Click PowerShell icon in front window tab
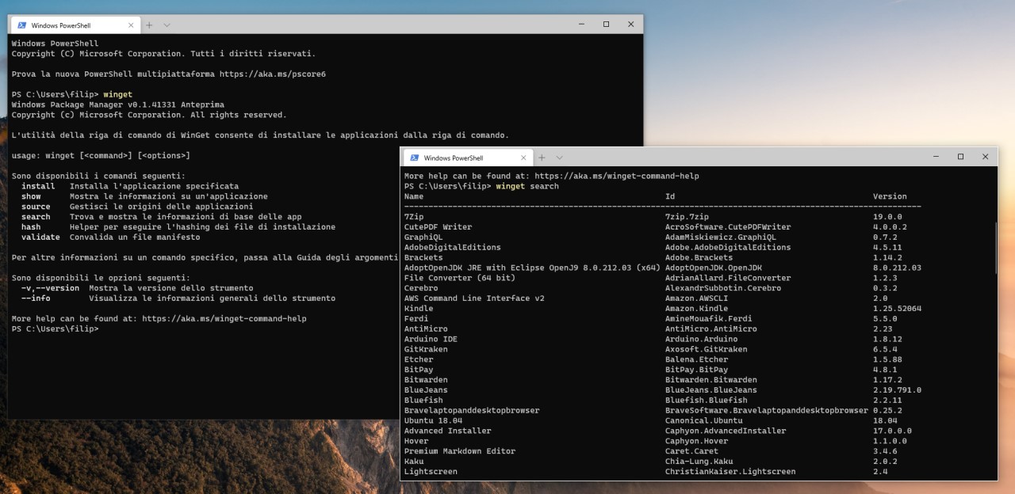The image size is (1015, 494). pos(414,158)
